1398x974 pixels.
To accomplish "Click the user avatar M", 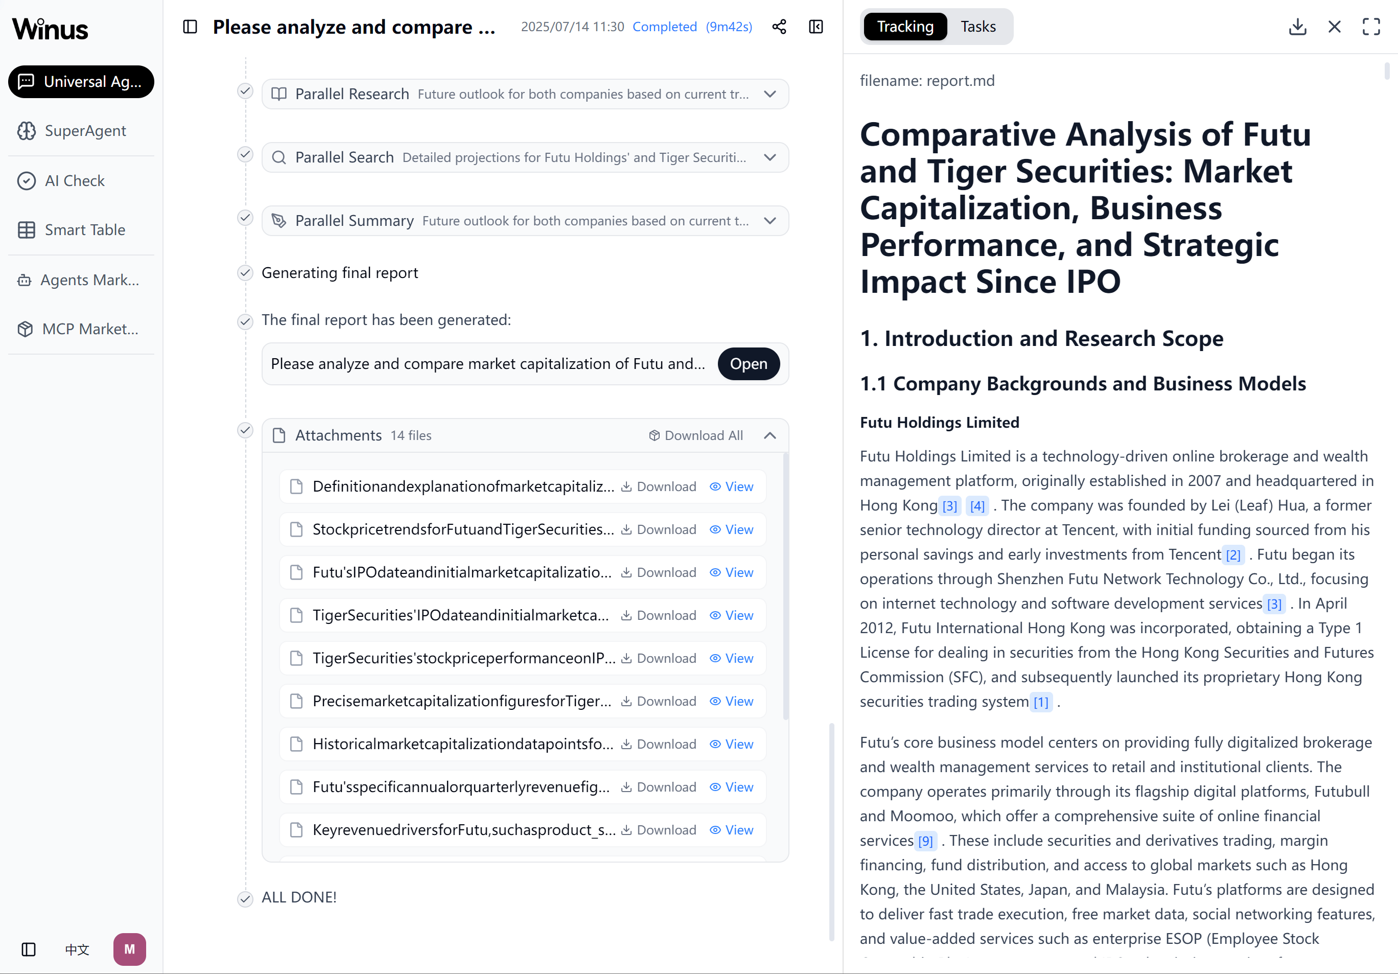I will (129, 949).
